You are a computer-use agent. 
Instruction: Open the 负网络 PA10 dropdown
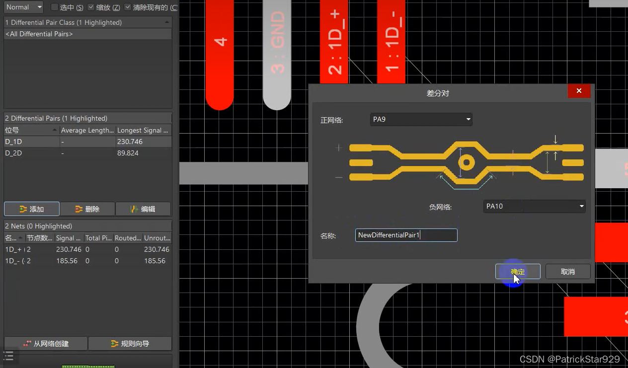(x=534, y=206)
